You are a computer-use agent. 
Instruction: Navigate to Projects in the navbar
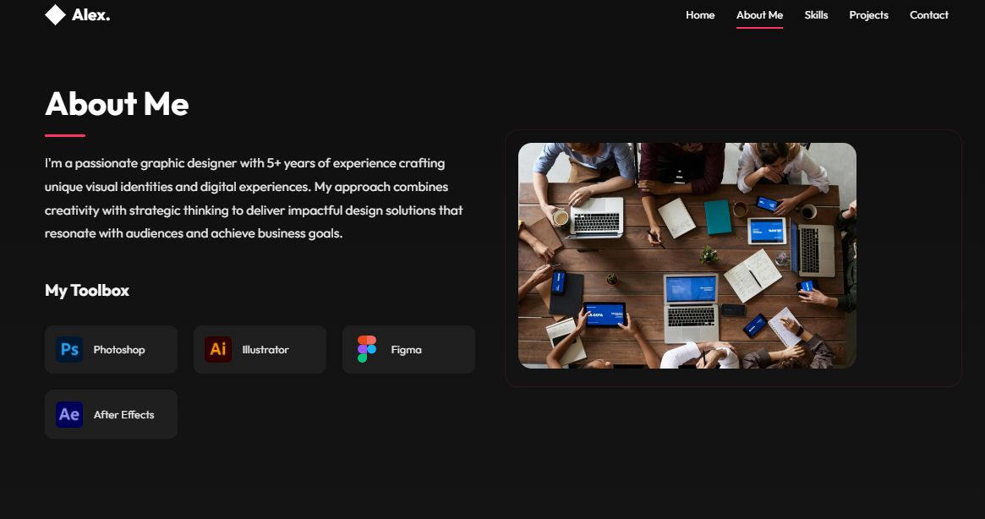tap(869, 15)
